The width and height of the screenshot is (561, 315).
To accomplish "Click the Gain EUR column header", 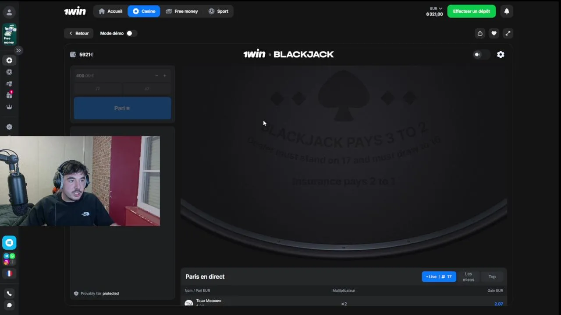I will point(495,290).
